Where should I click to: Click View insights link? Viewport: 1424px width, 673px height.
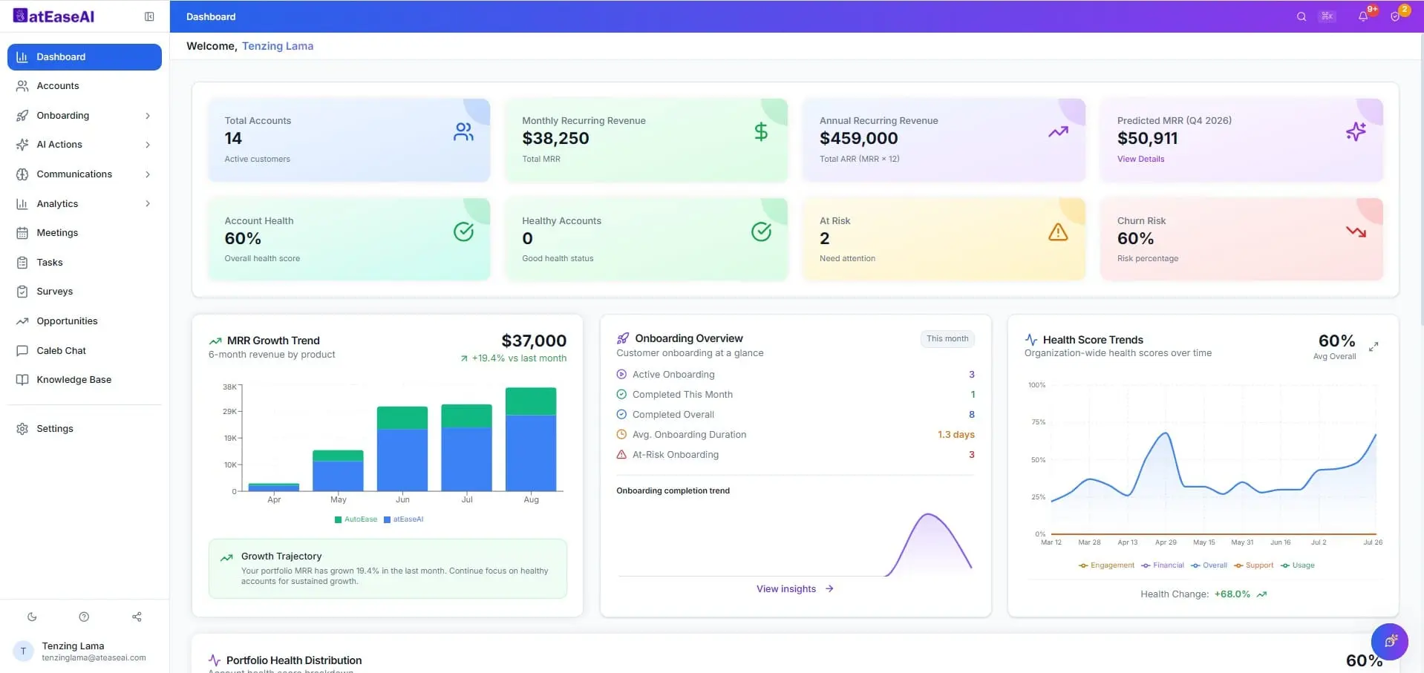[795, 589]
